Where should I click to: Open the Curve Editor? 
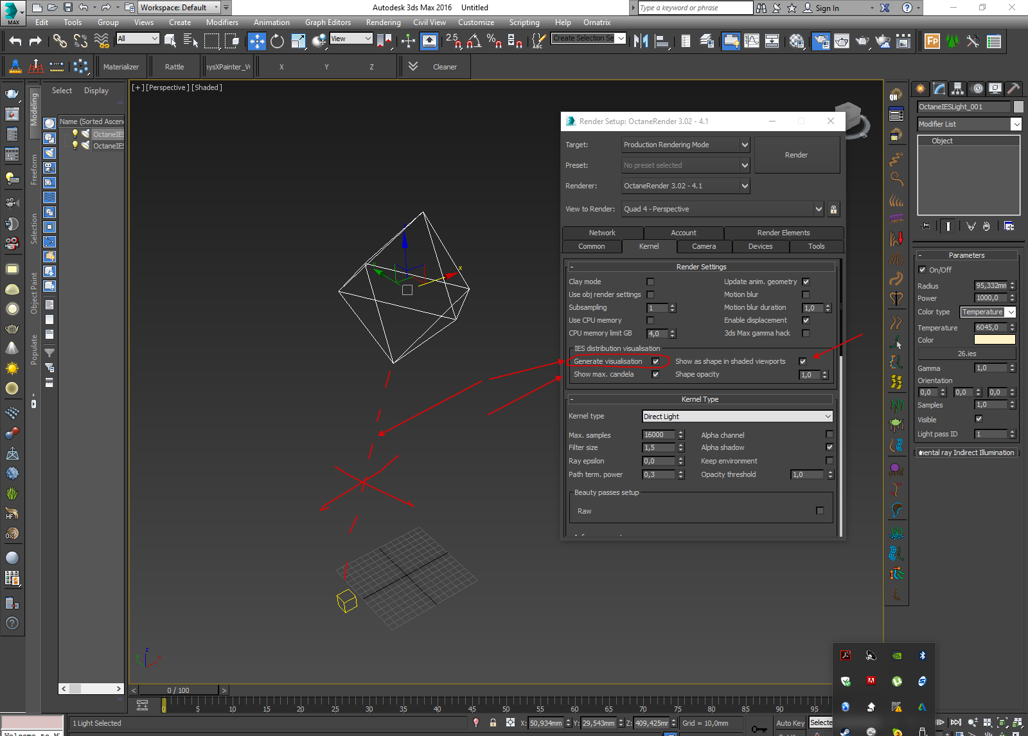click(x=752, y=41)
